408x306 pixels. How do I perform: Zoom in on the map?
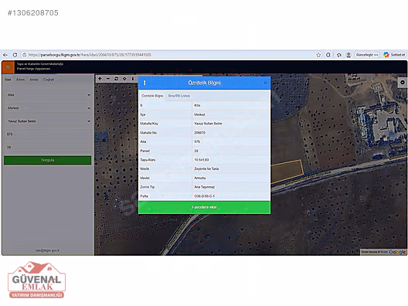click(100, 79)
